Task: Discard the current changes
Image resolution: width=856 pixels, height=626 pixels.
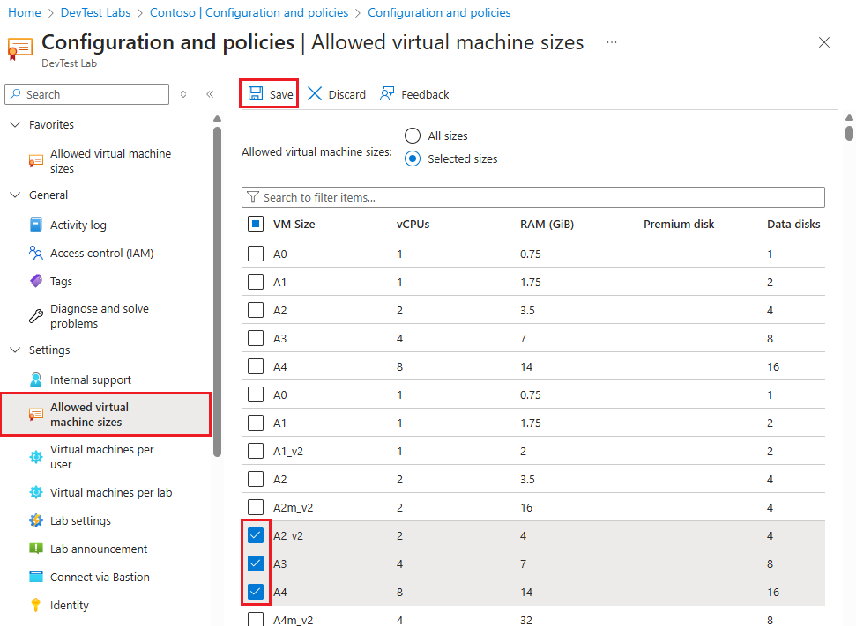Action: point(336,93)
